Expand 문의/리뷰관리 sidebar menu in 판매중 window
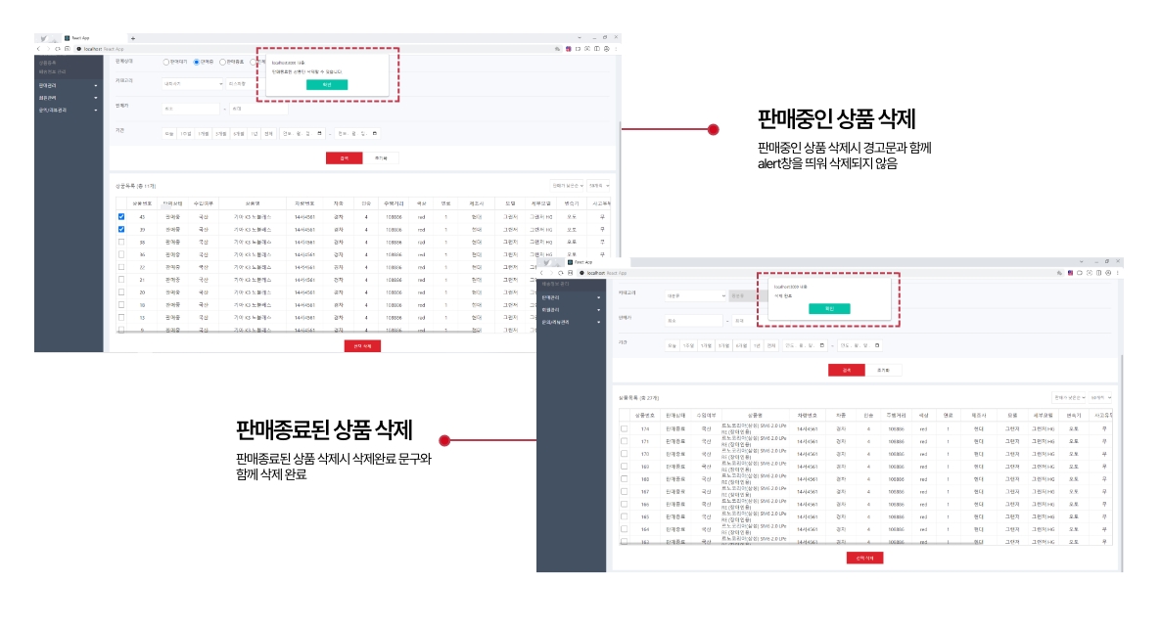The image size is (1161, 627). pyautogui.click(x=69, y=111)
